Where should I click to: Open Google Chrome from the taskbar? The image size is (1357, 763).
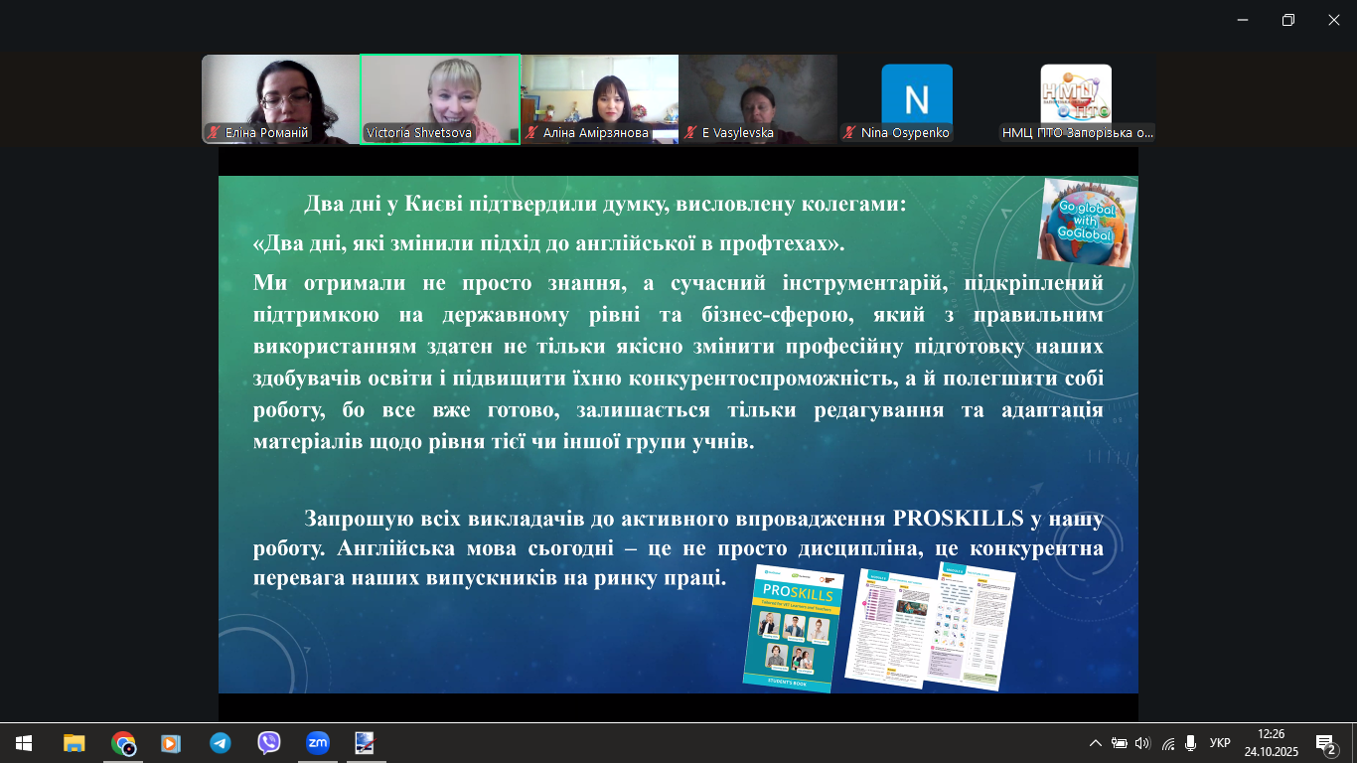(123, 743)
